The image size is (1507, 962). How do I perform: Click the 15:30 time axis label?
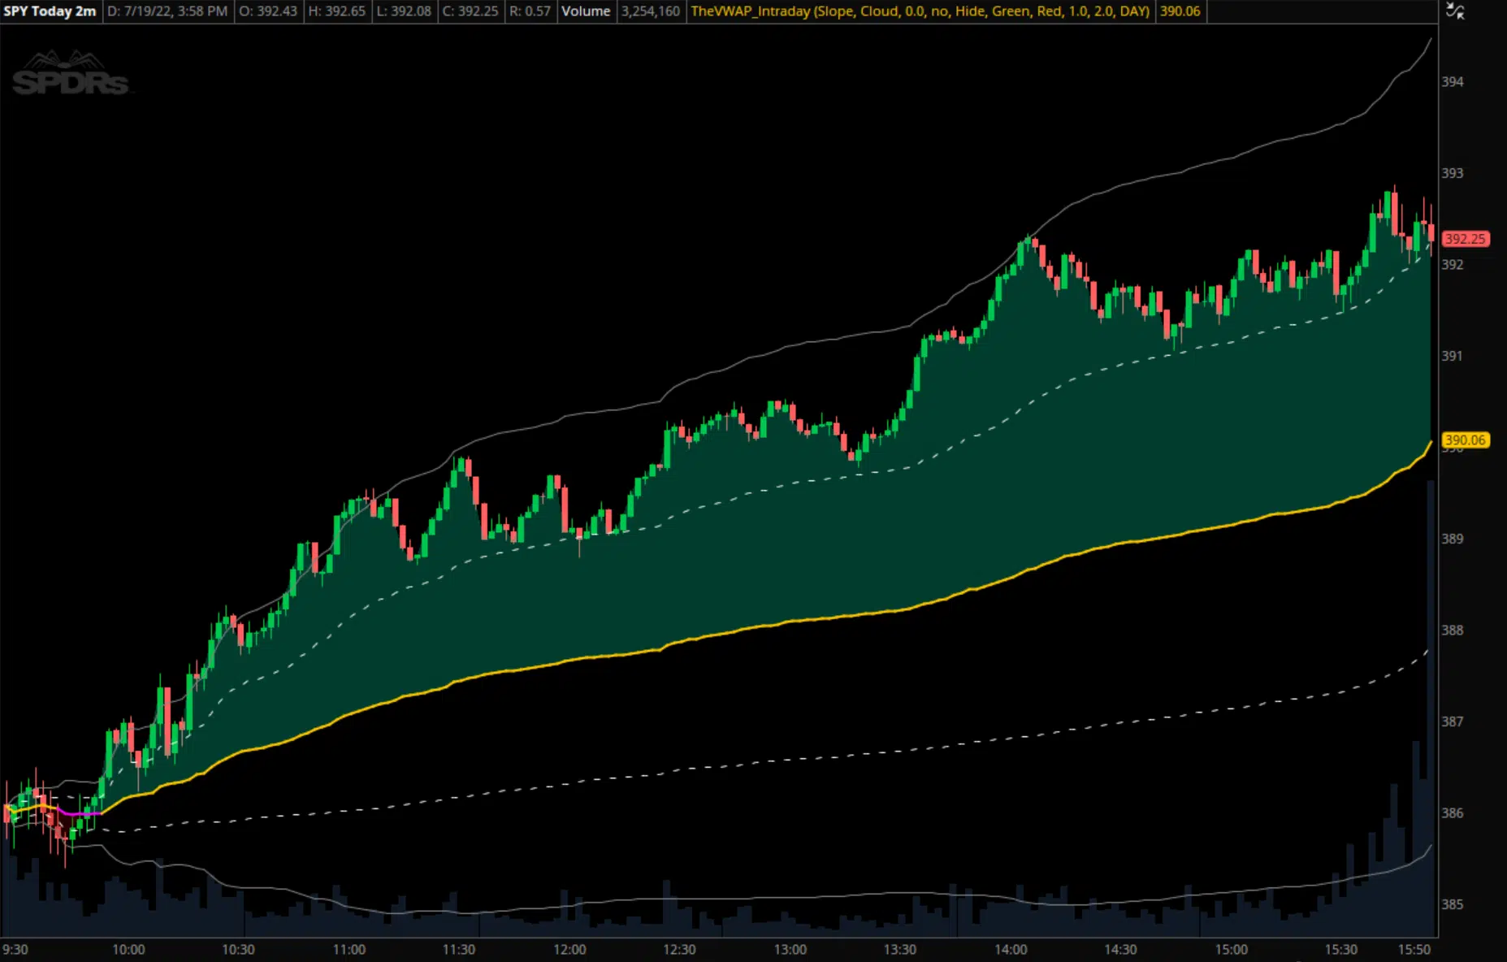1341,949
